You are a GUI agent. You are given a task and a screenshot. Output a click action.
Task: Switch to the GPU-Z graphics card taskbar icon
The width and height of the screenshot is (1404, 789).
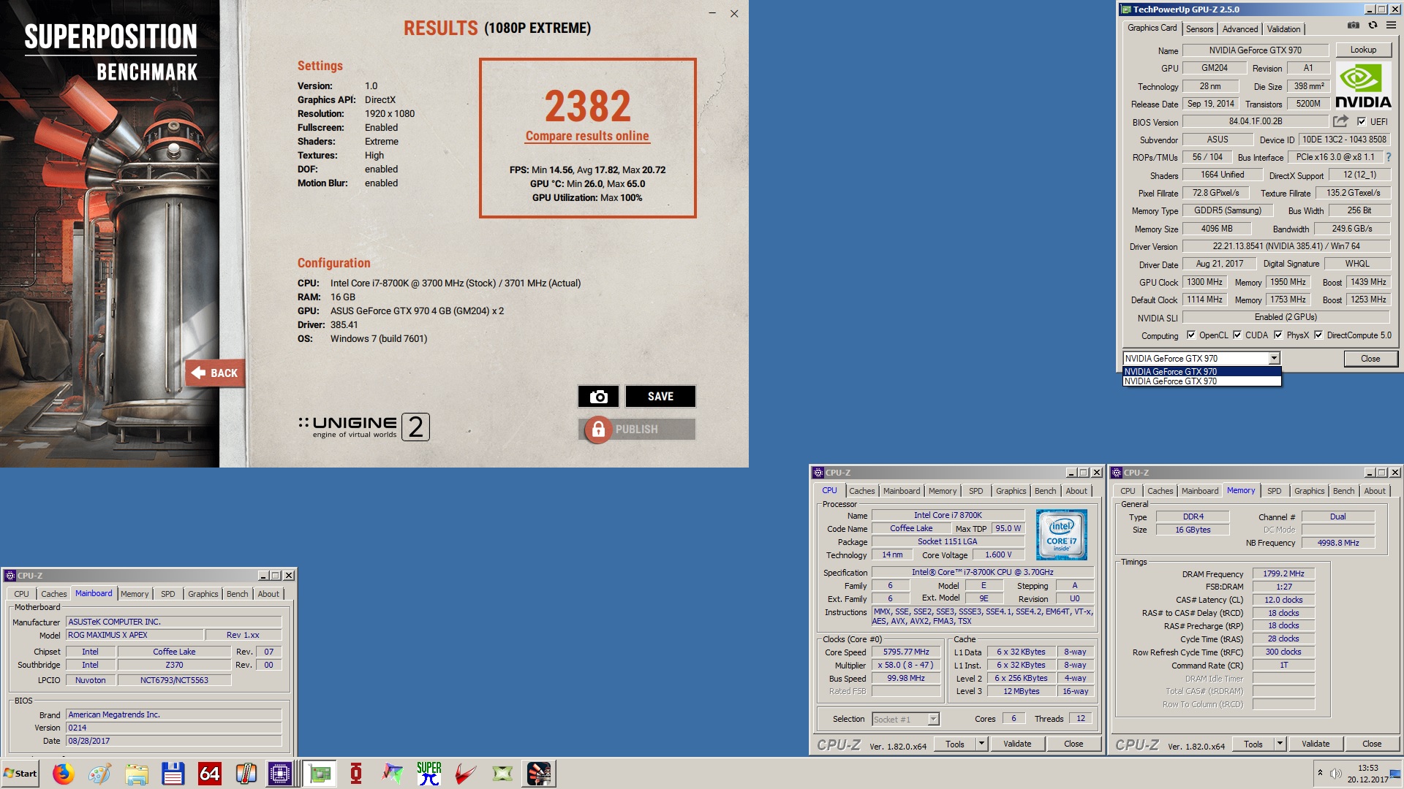(320, 774)
